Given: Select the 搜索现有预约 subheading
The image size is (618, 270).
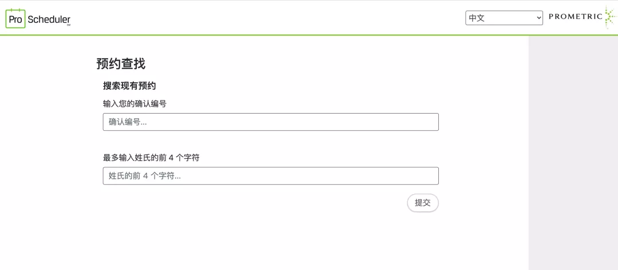Looking at the screenshot, I should click(x=129, y=86).
